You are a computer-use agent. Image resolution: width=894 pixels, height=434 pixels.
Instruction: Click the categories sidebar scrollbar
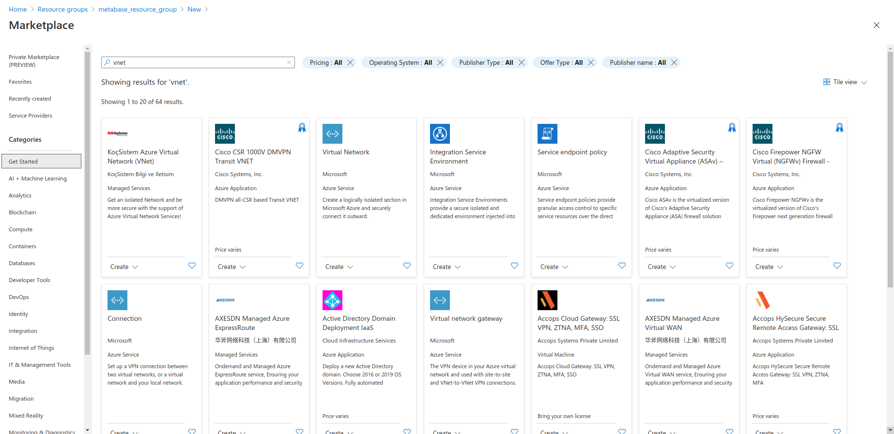point(87,203)
